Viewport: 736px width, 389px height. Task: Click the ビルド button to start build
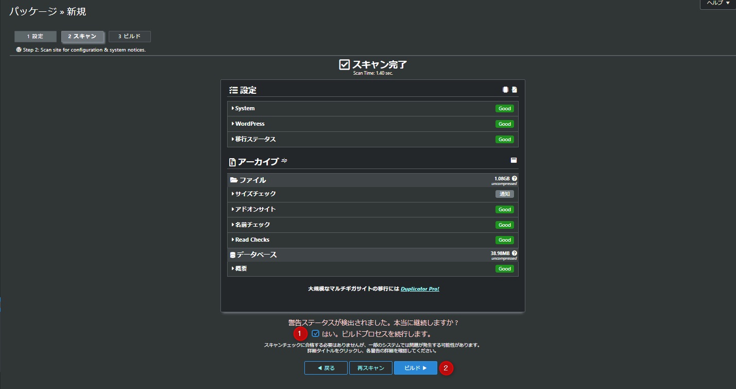415,368
